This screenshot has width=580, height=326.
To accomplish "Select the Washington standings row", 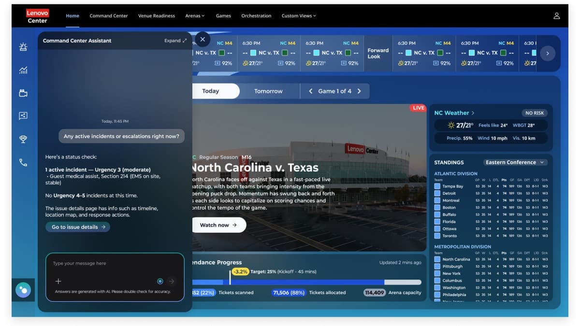I will pyautogui.click(x=491, y=287).
